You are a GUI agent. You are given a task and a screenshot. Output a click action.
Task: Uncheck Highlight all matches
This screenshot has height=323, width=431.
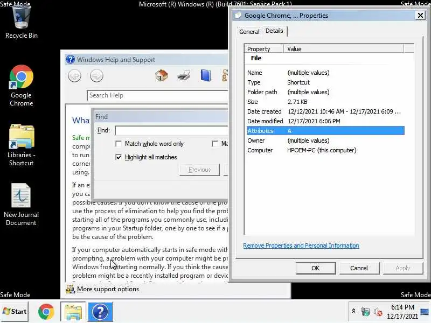[119, 157]
